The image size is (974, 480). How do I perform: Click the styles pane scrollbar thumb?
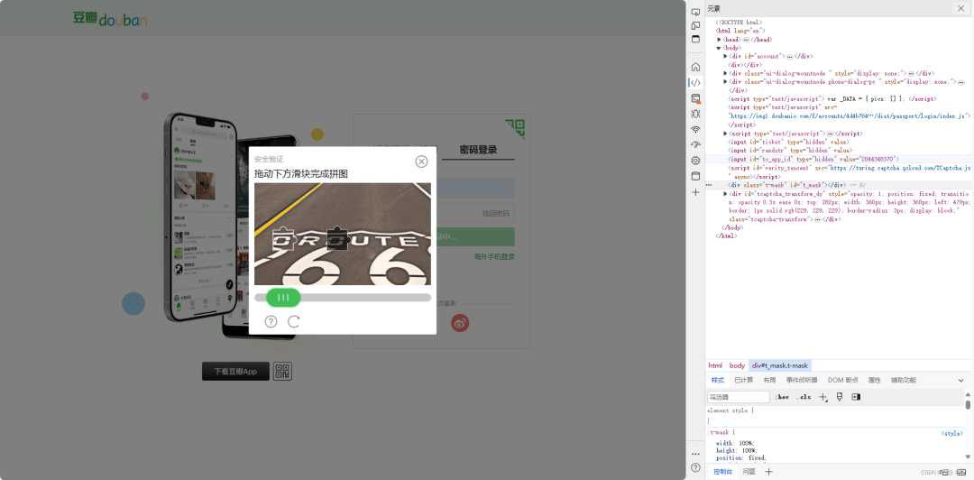968,405
